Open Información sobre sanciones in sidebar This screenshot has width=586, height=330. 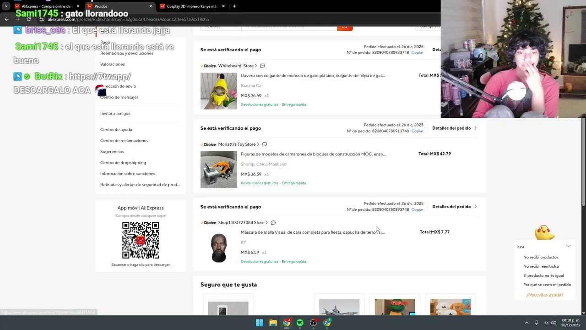pyautogui.click(x=128, y=174)
